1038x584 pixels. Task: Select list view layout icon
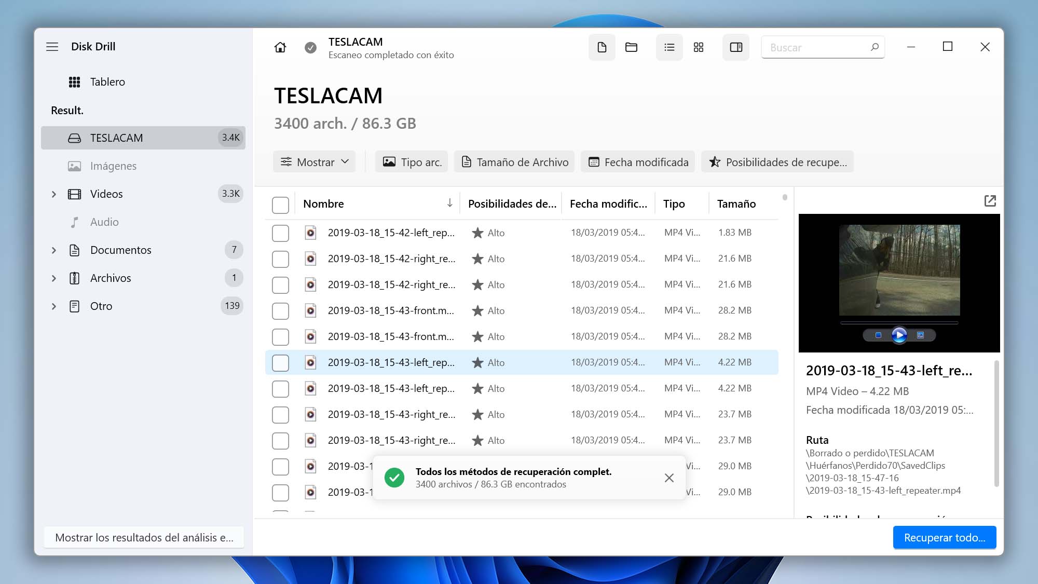(670, 47)
